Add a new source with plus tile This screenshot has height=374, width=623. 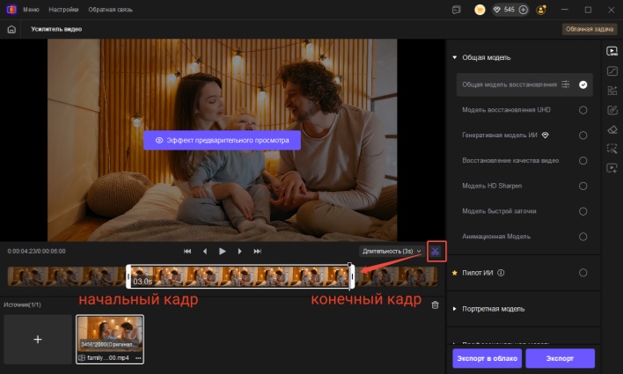pyautogui.click(x=38, y=340)
